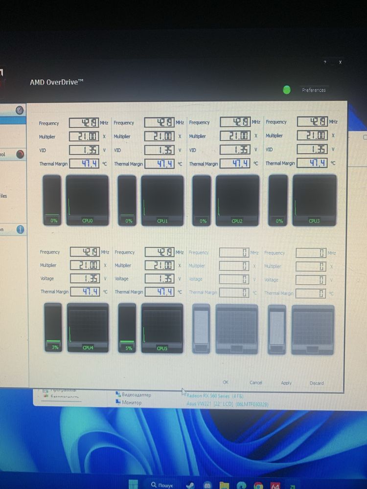This screenshot has width=367, height=489.
Task: Select the CPU0 usage graph
Action: [x=88, y=200]
